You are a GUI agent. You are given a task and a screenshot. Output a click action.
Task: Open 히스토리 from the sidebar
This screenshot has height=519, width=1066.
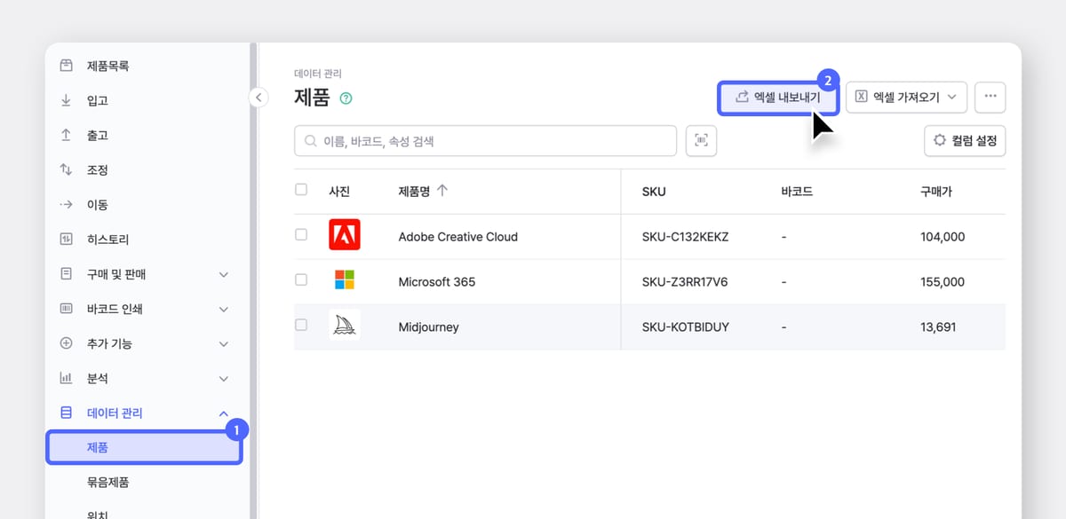[109, 240]
